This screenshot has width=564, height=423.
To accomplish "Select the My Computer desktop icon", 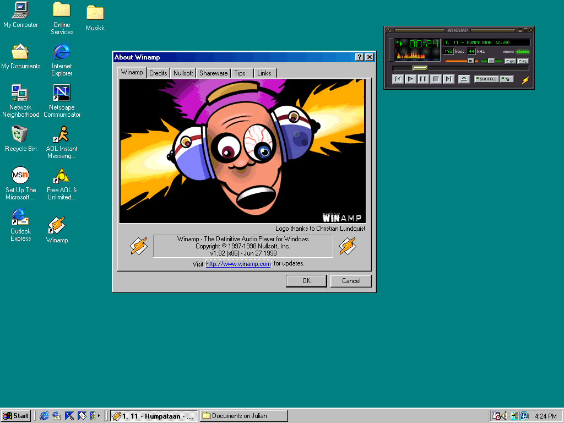I will [x=20, y=15].
